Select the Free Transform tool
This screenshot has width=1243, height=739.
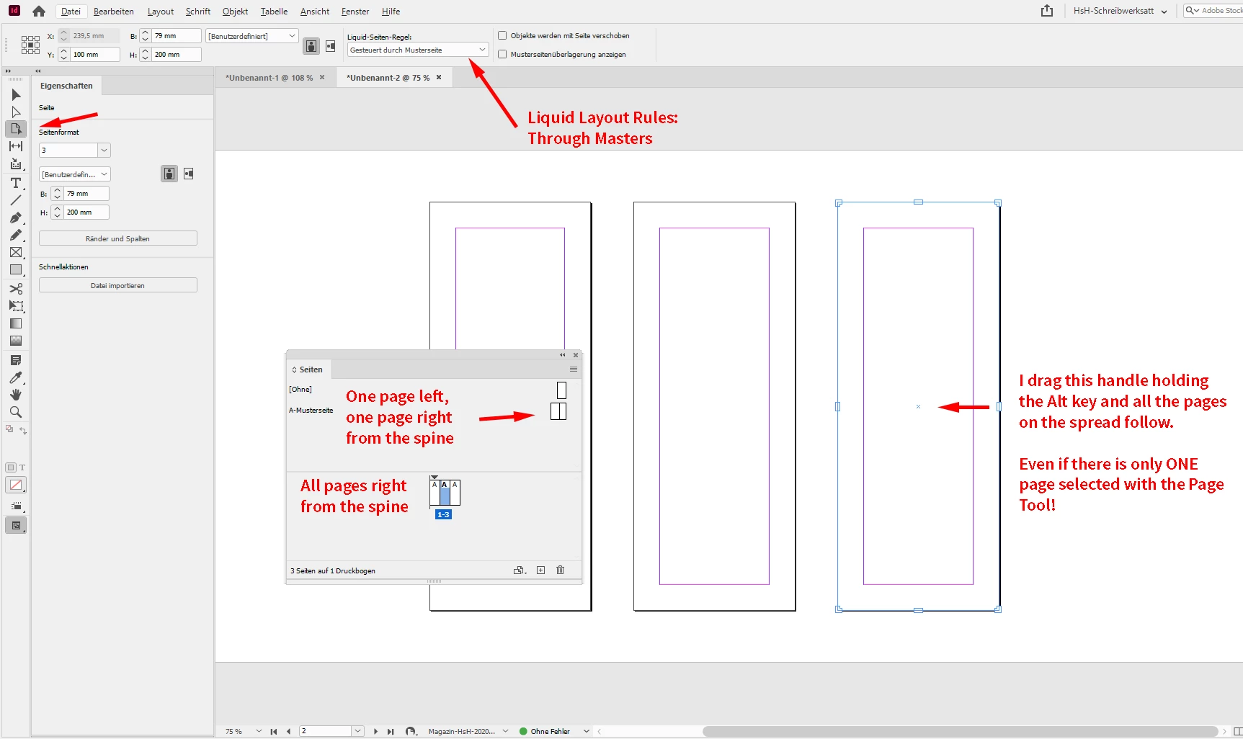point(16,306)
